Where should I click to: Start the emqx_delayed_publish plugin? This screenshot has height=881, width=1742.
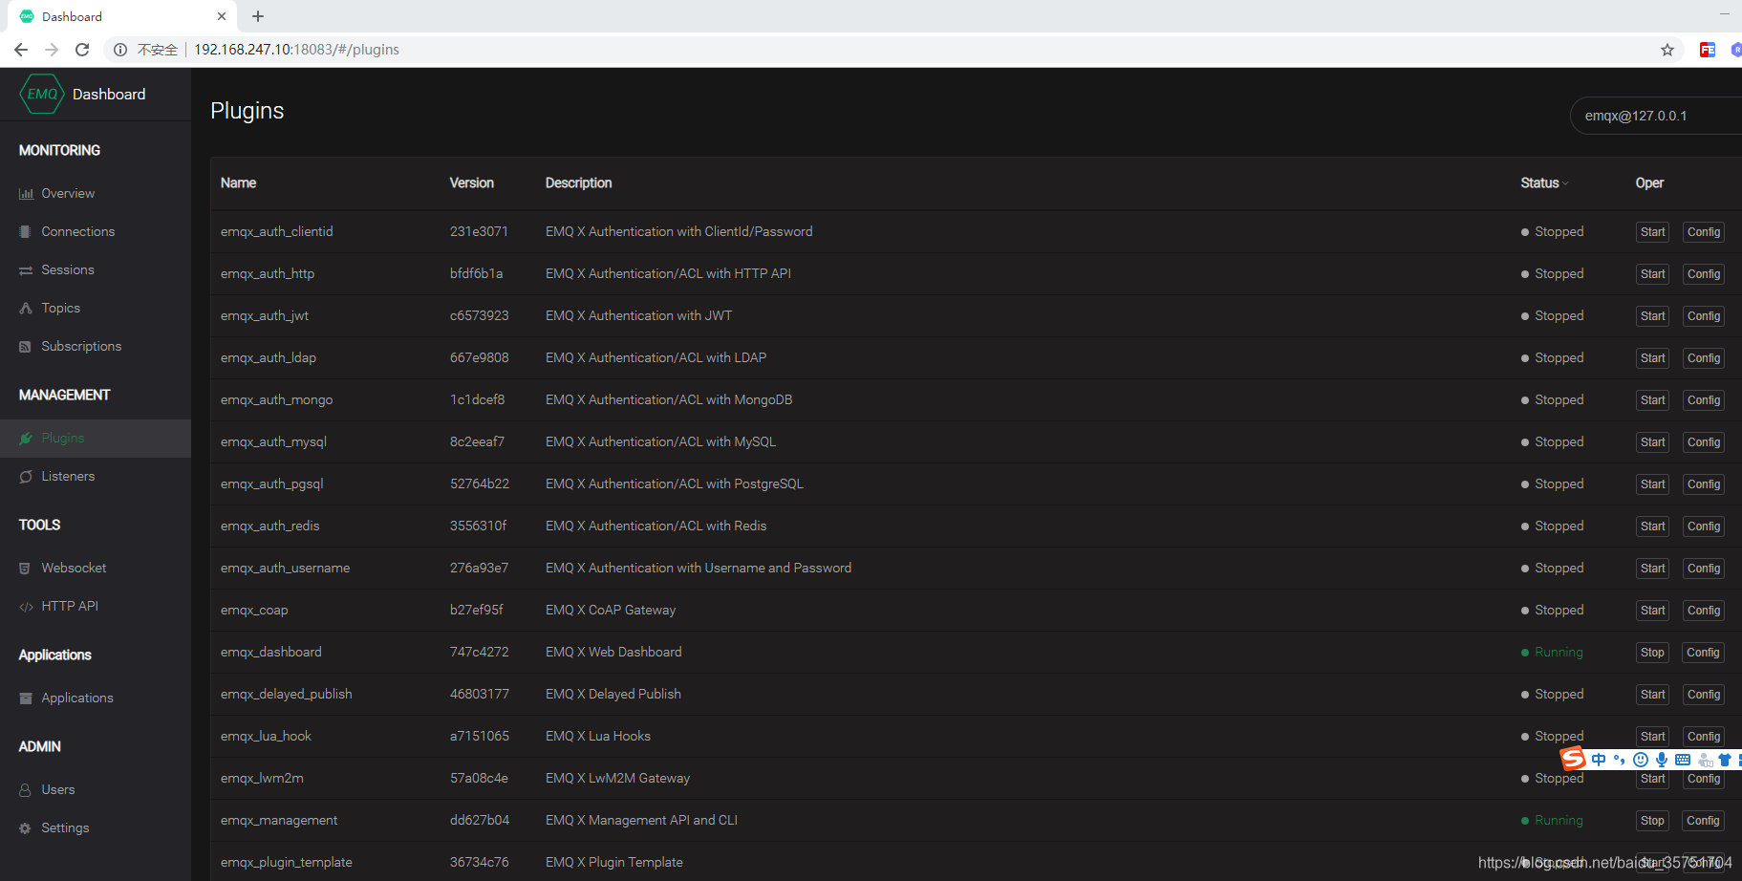(x=1652, y=695)
